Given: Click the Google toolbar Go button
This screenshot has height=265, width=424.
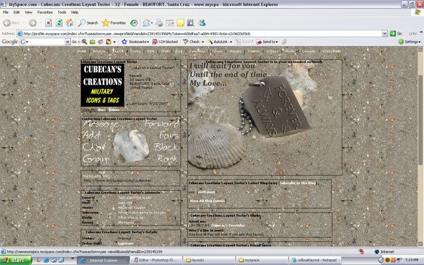Looking at the screenshot, I should (74, 42).
